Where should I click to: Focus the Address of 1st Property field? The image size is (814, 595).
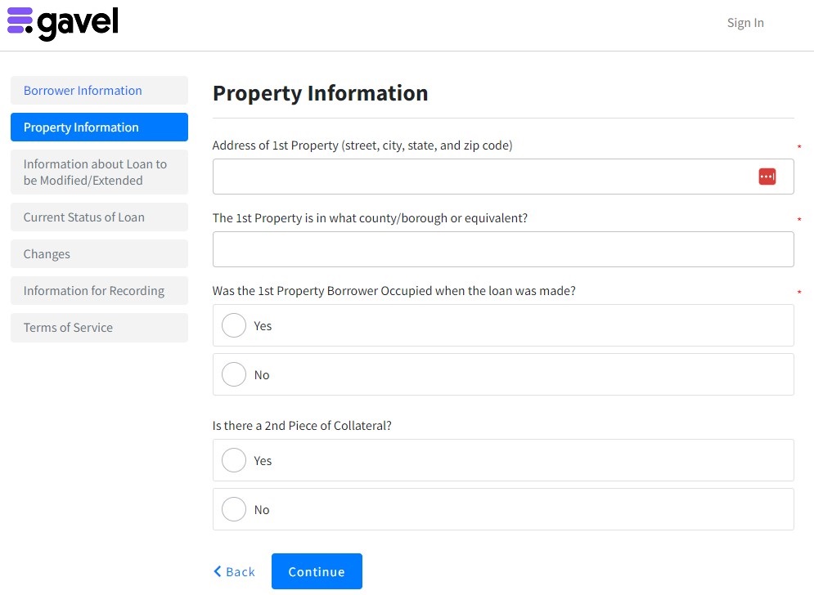click(483, 177)
